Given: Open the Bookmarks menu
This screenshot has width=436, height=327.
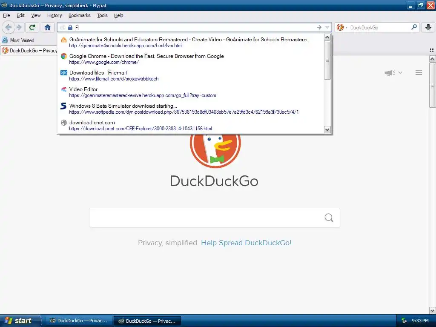Looking at the screenshot, I should 80,15.
